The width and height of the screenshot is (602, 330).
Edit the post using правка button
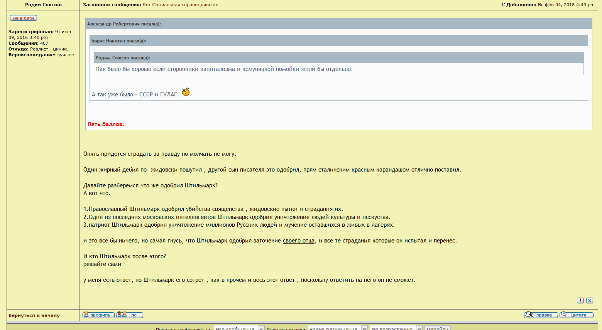[x=541, y=315]
